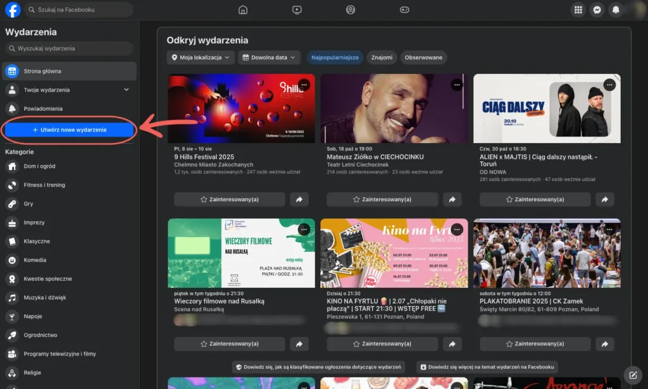Screen dimensions: 648x389
Task: Open the apps grid menu icon
Action: coord(577,9)
